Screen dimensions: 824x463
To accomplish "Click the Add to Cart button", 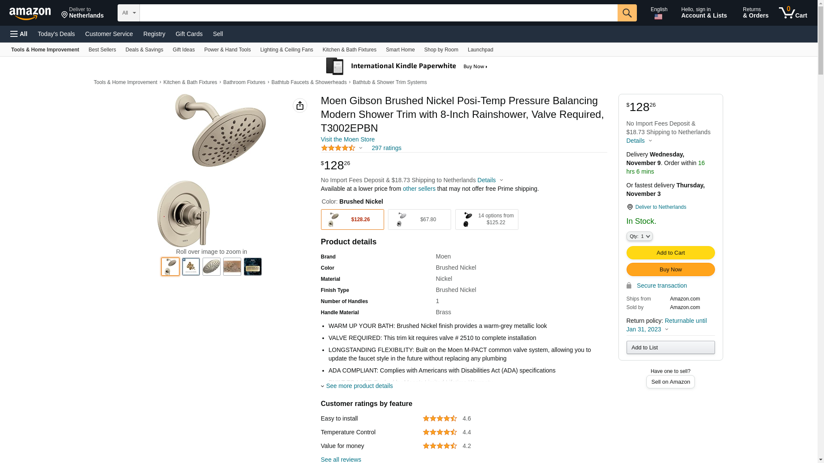I will point(670,253).
